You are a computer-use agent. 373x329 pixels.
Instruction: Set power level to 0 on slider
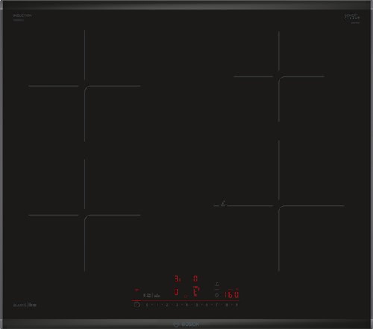(x=147, y=304)
